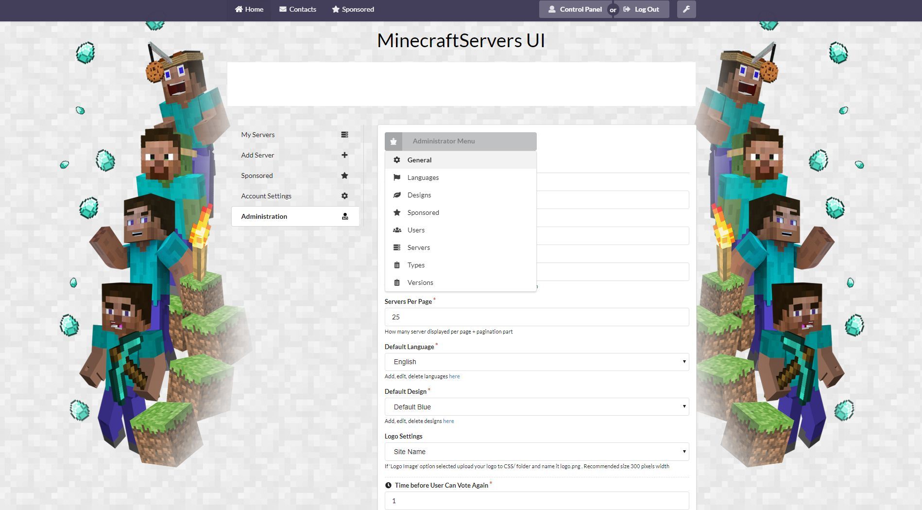Screen dimensions: 922x510
Task: Select General in Administrator Menu
Action: coord(461,160)
